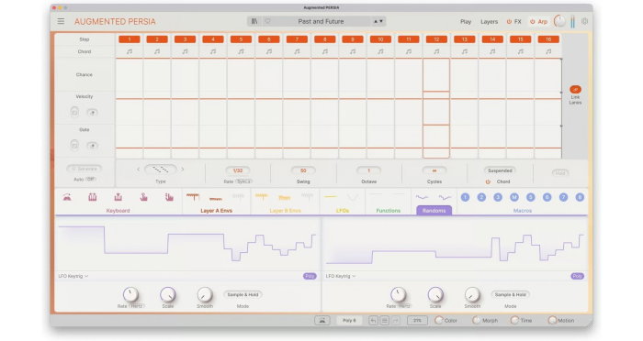Toggle arpeggiator step 5
The height and width of the screenshot is (341, 643).
pyautogui.click(x=241, y=39)
